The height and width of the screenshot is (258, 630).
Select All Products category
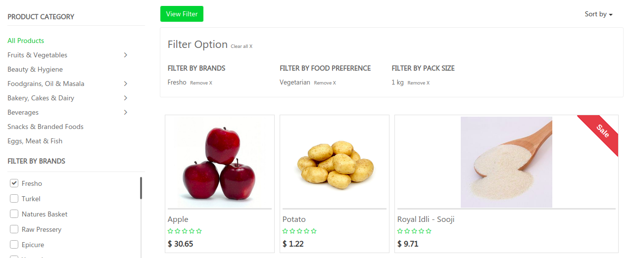point(26,41)
